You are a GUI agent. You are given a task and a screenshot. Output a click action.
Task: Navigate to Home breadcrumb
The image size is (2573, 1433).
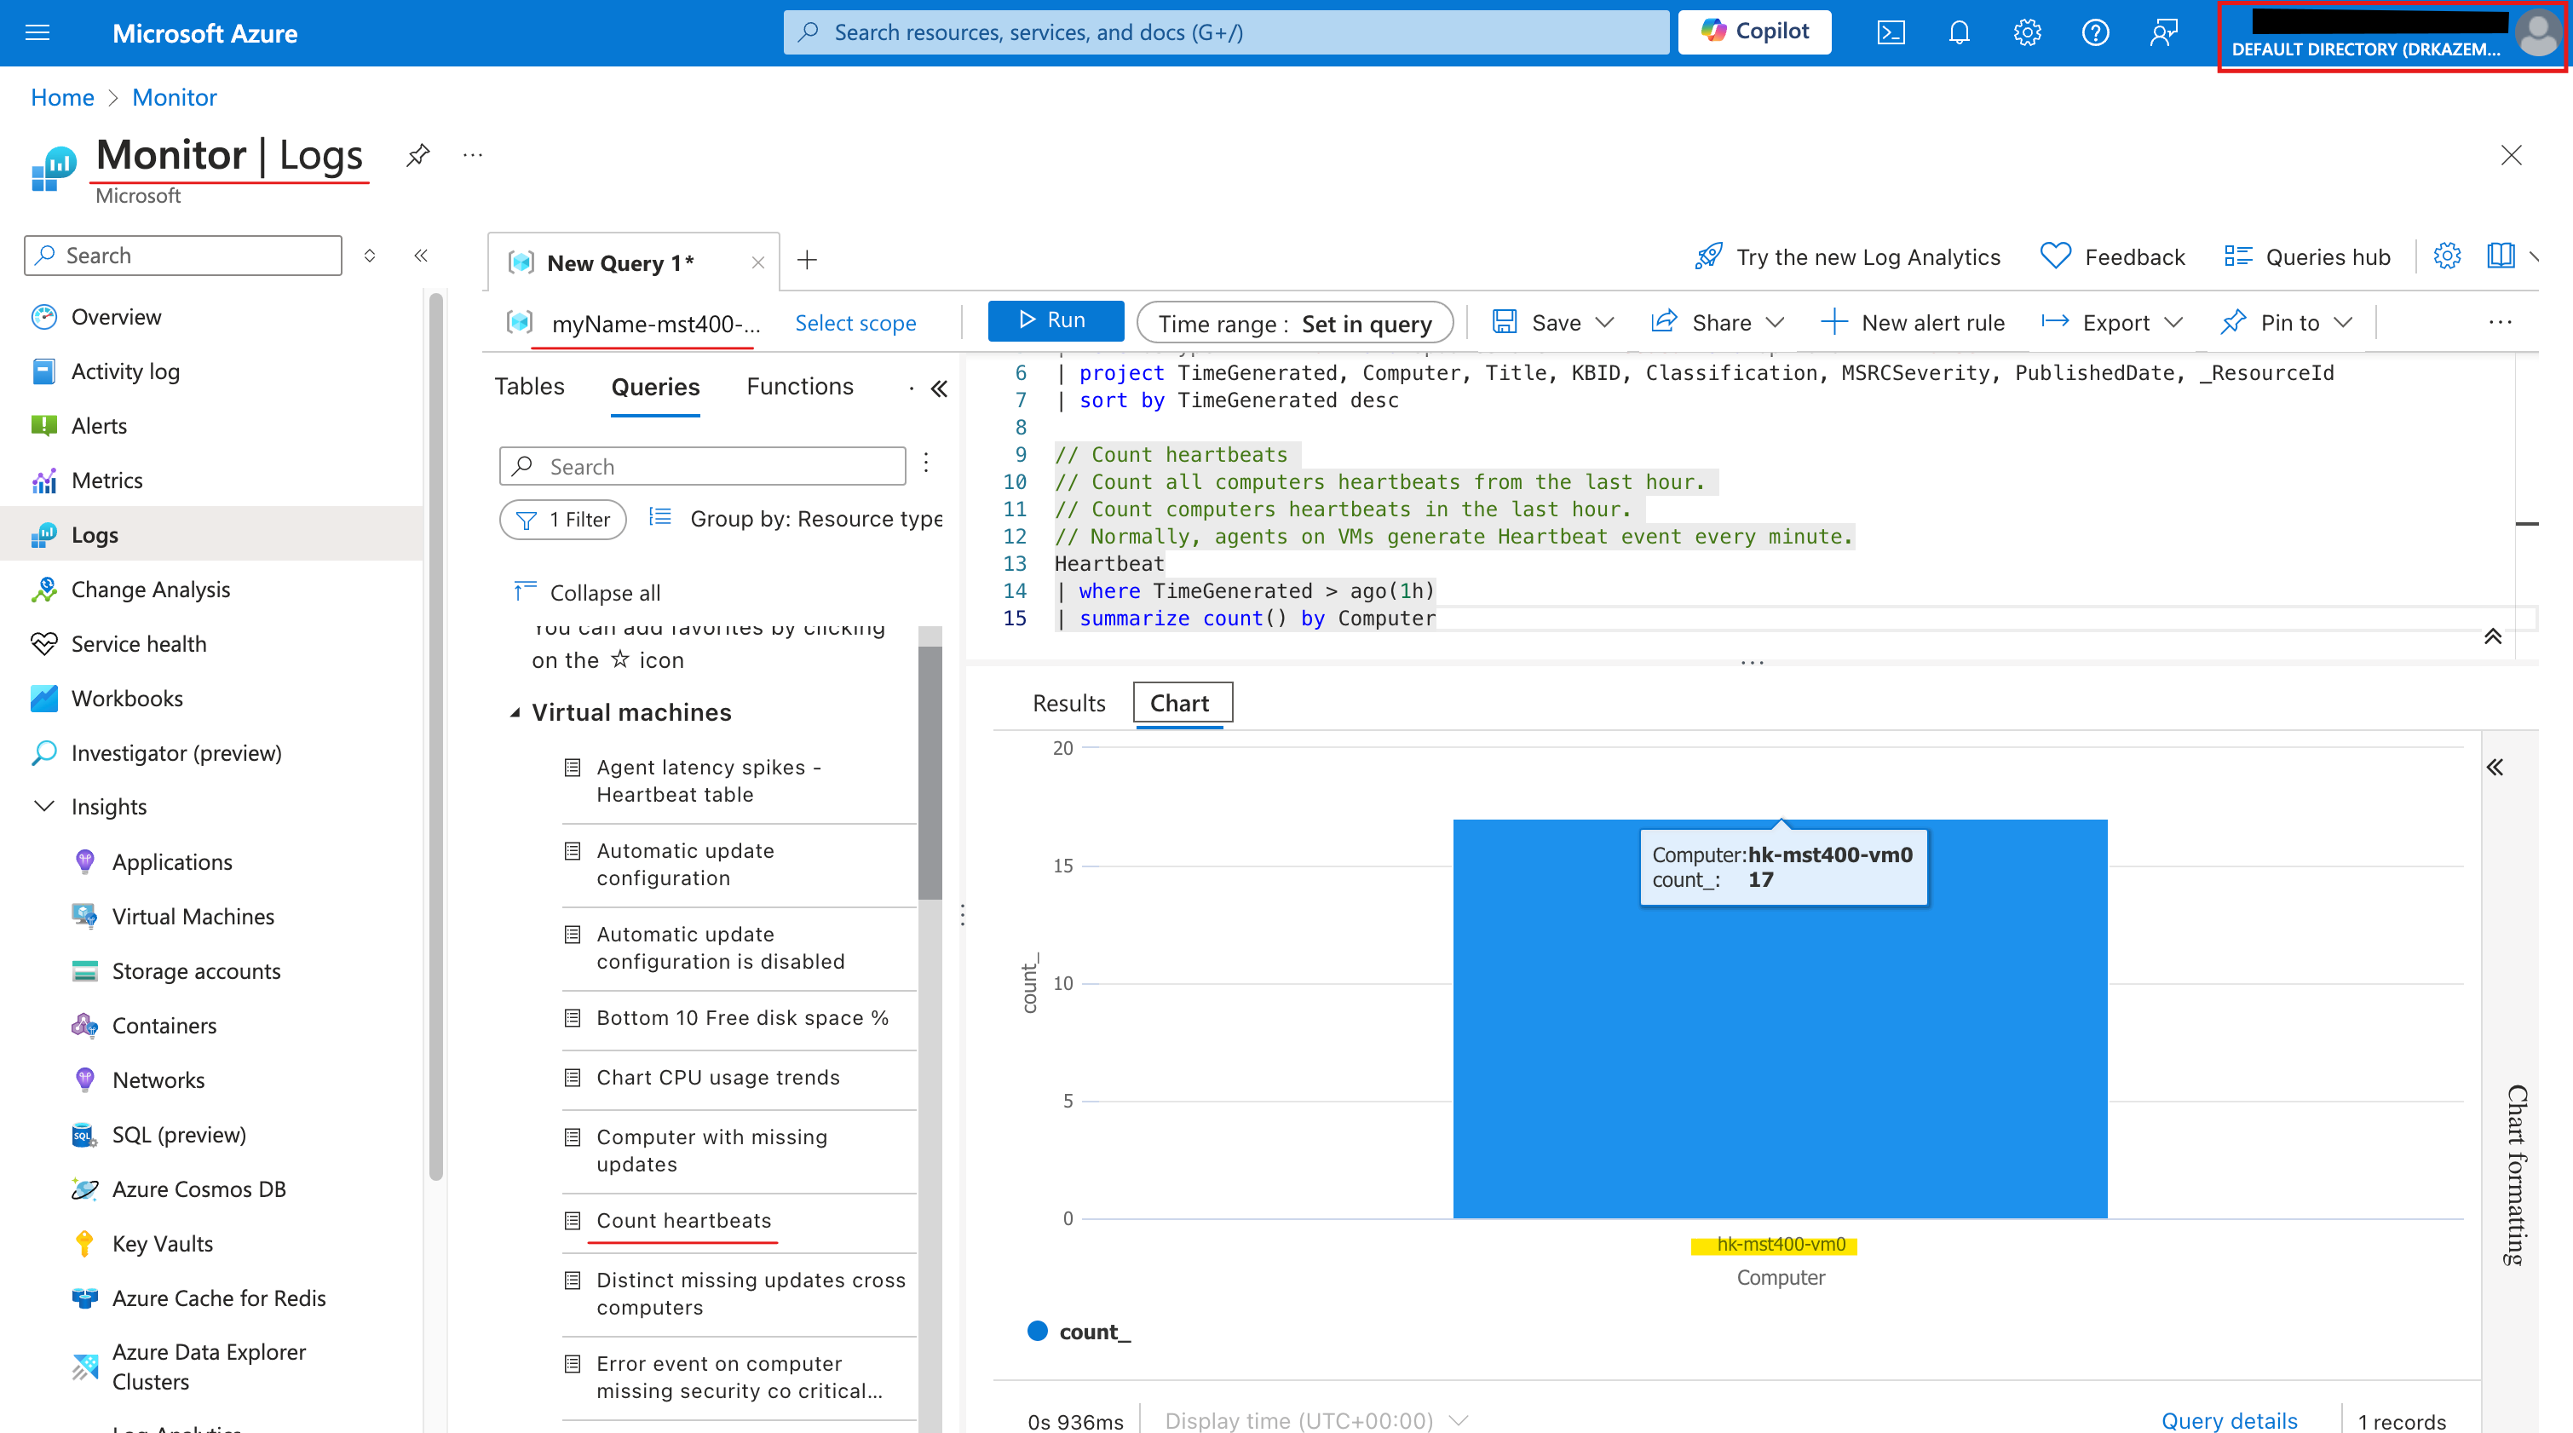[x=62, y=97]
